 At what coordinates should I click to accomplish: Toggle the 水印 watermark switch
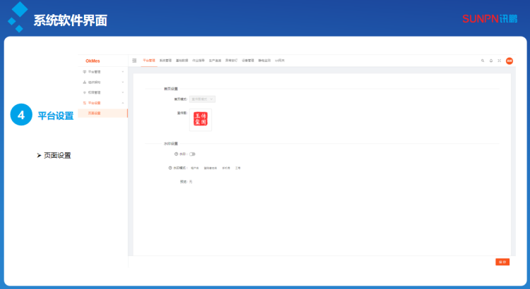192,154
